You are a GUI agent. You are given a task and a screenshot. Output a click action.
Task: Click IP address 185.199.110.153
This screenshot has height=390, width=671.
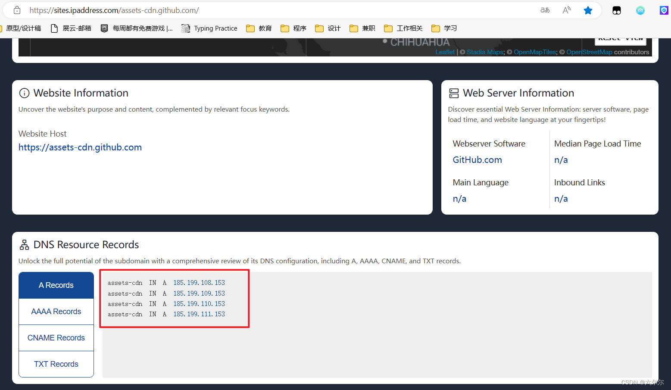click(199, 304)
